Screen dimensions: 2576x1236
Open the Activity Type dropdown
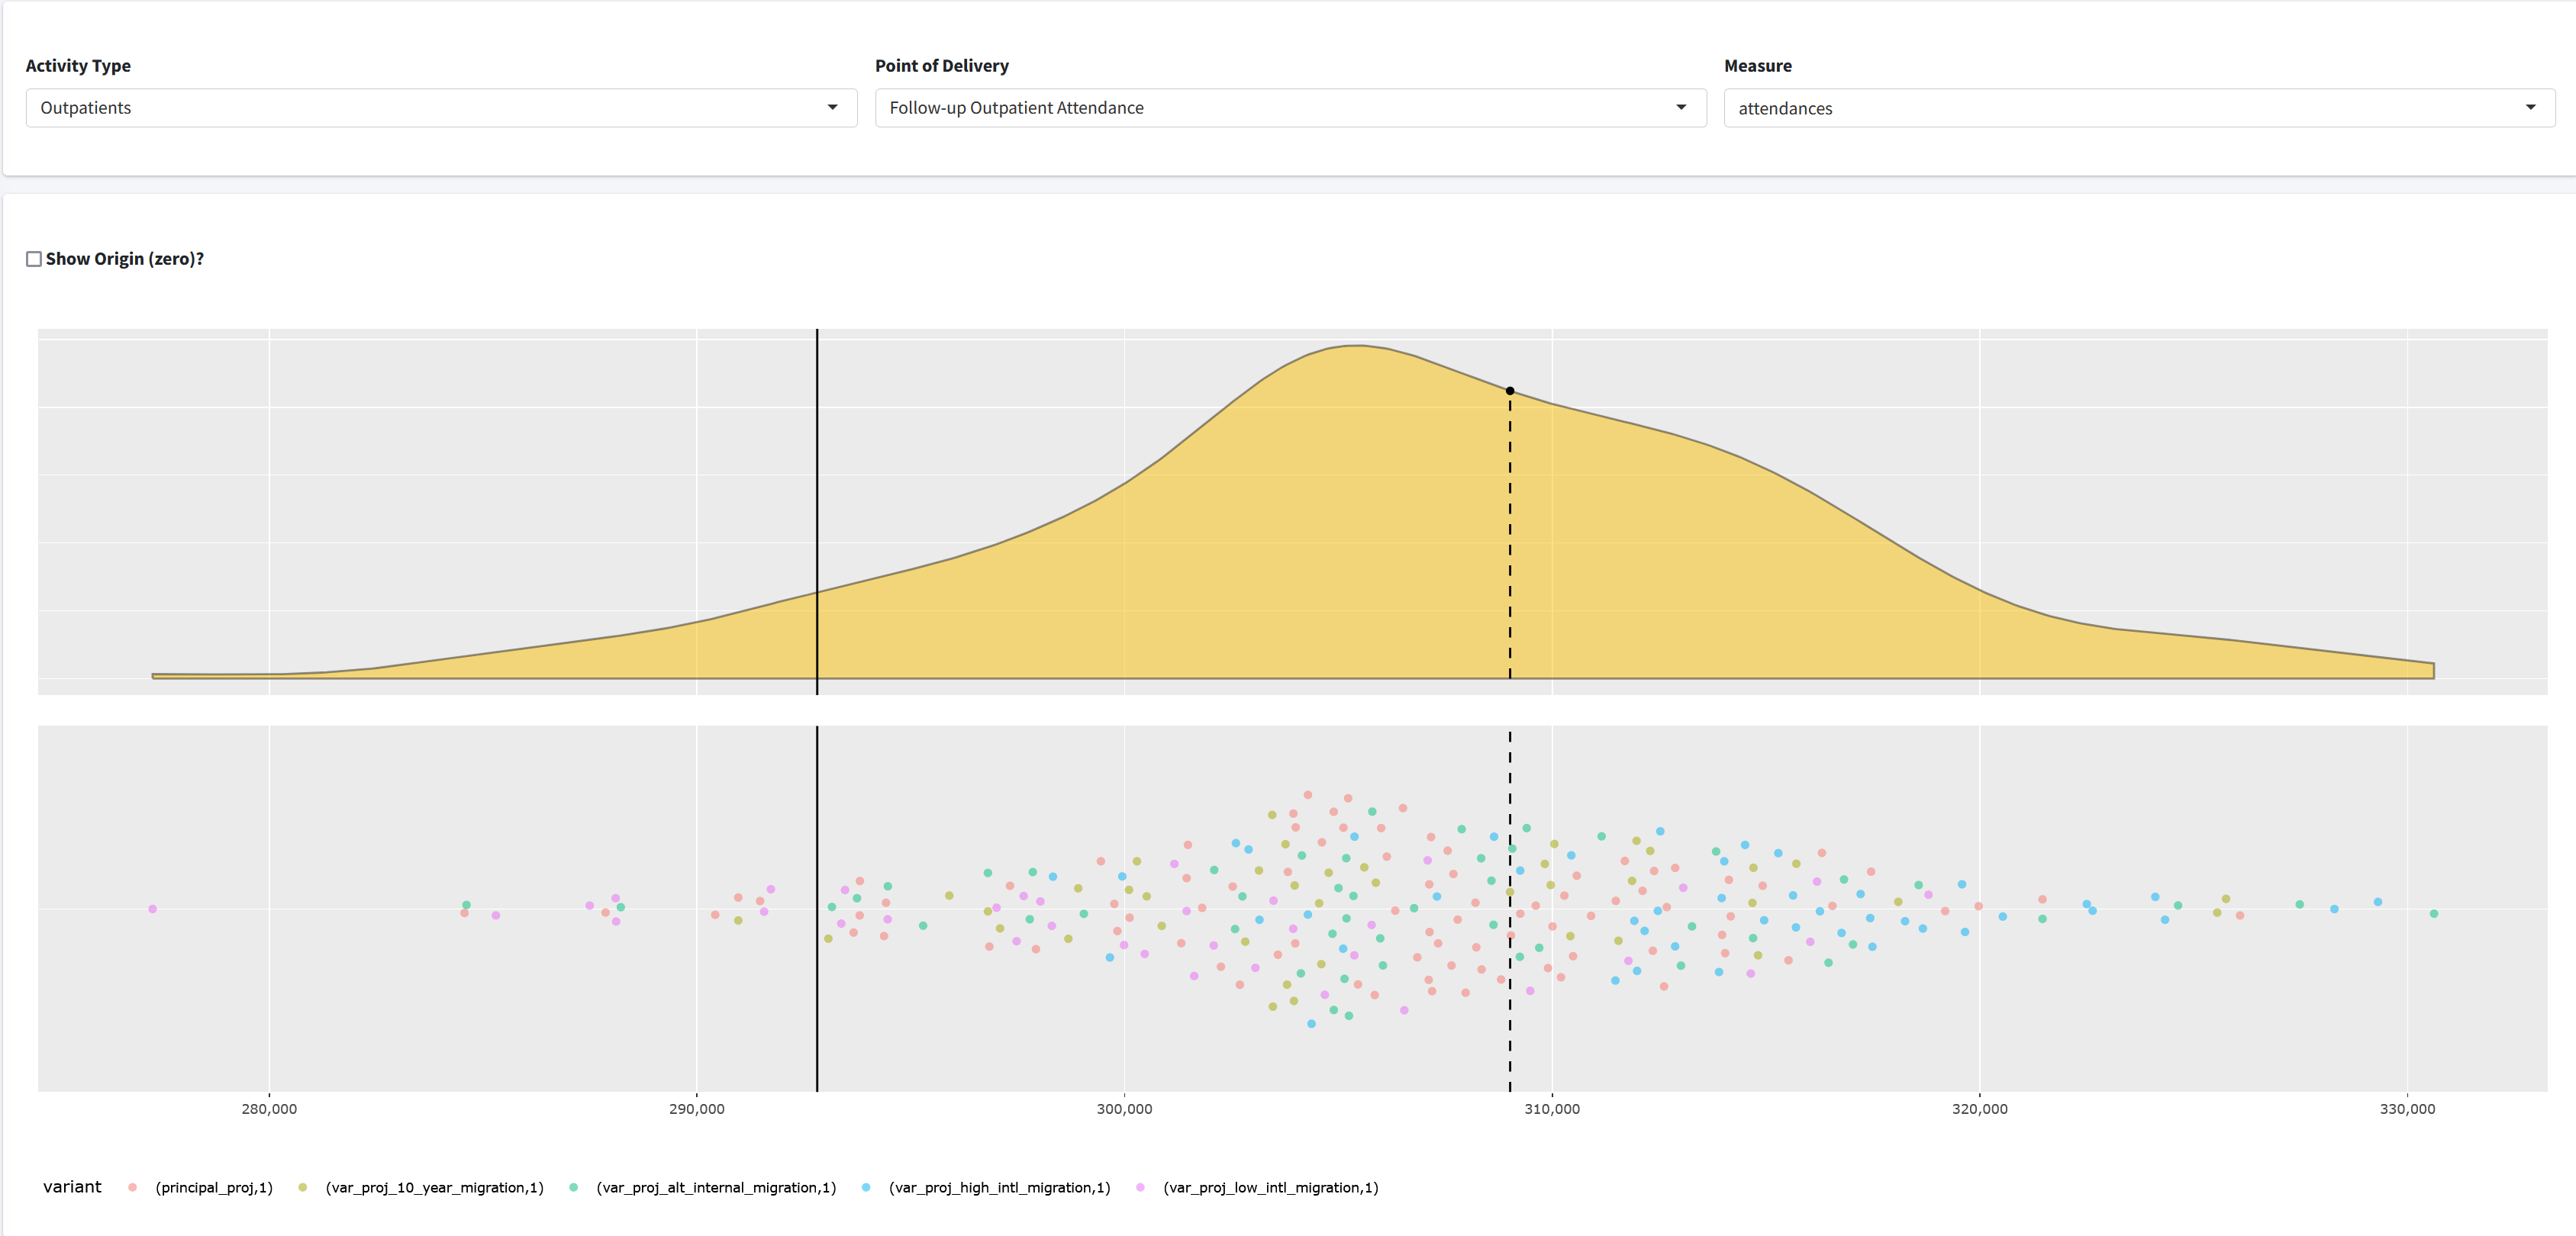click(x=440, y=108)
